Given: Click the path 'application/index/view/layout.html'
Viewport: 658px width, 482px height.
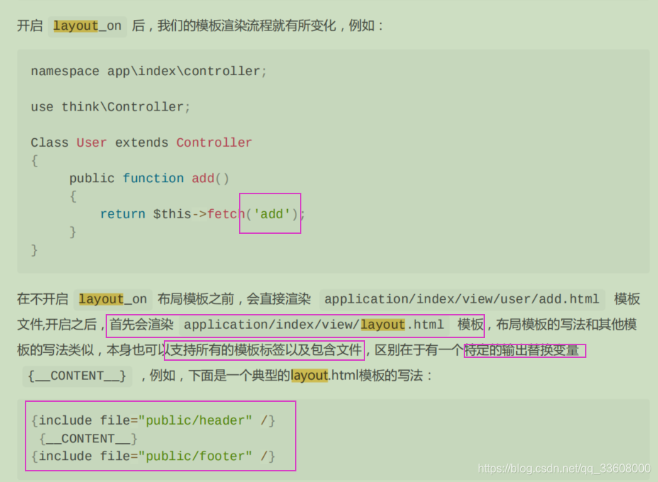Looking at the screenshot, I should coord(314,325).
